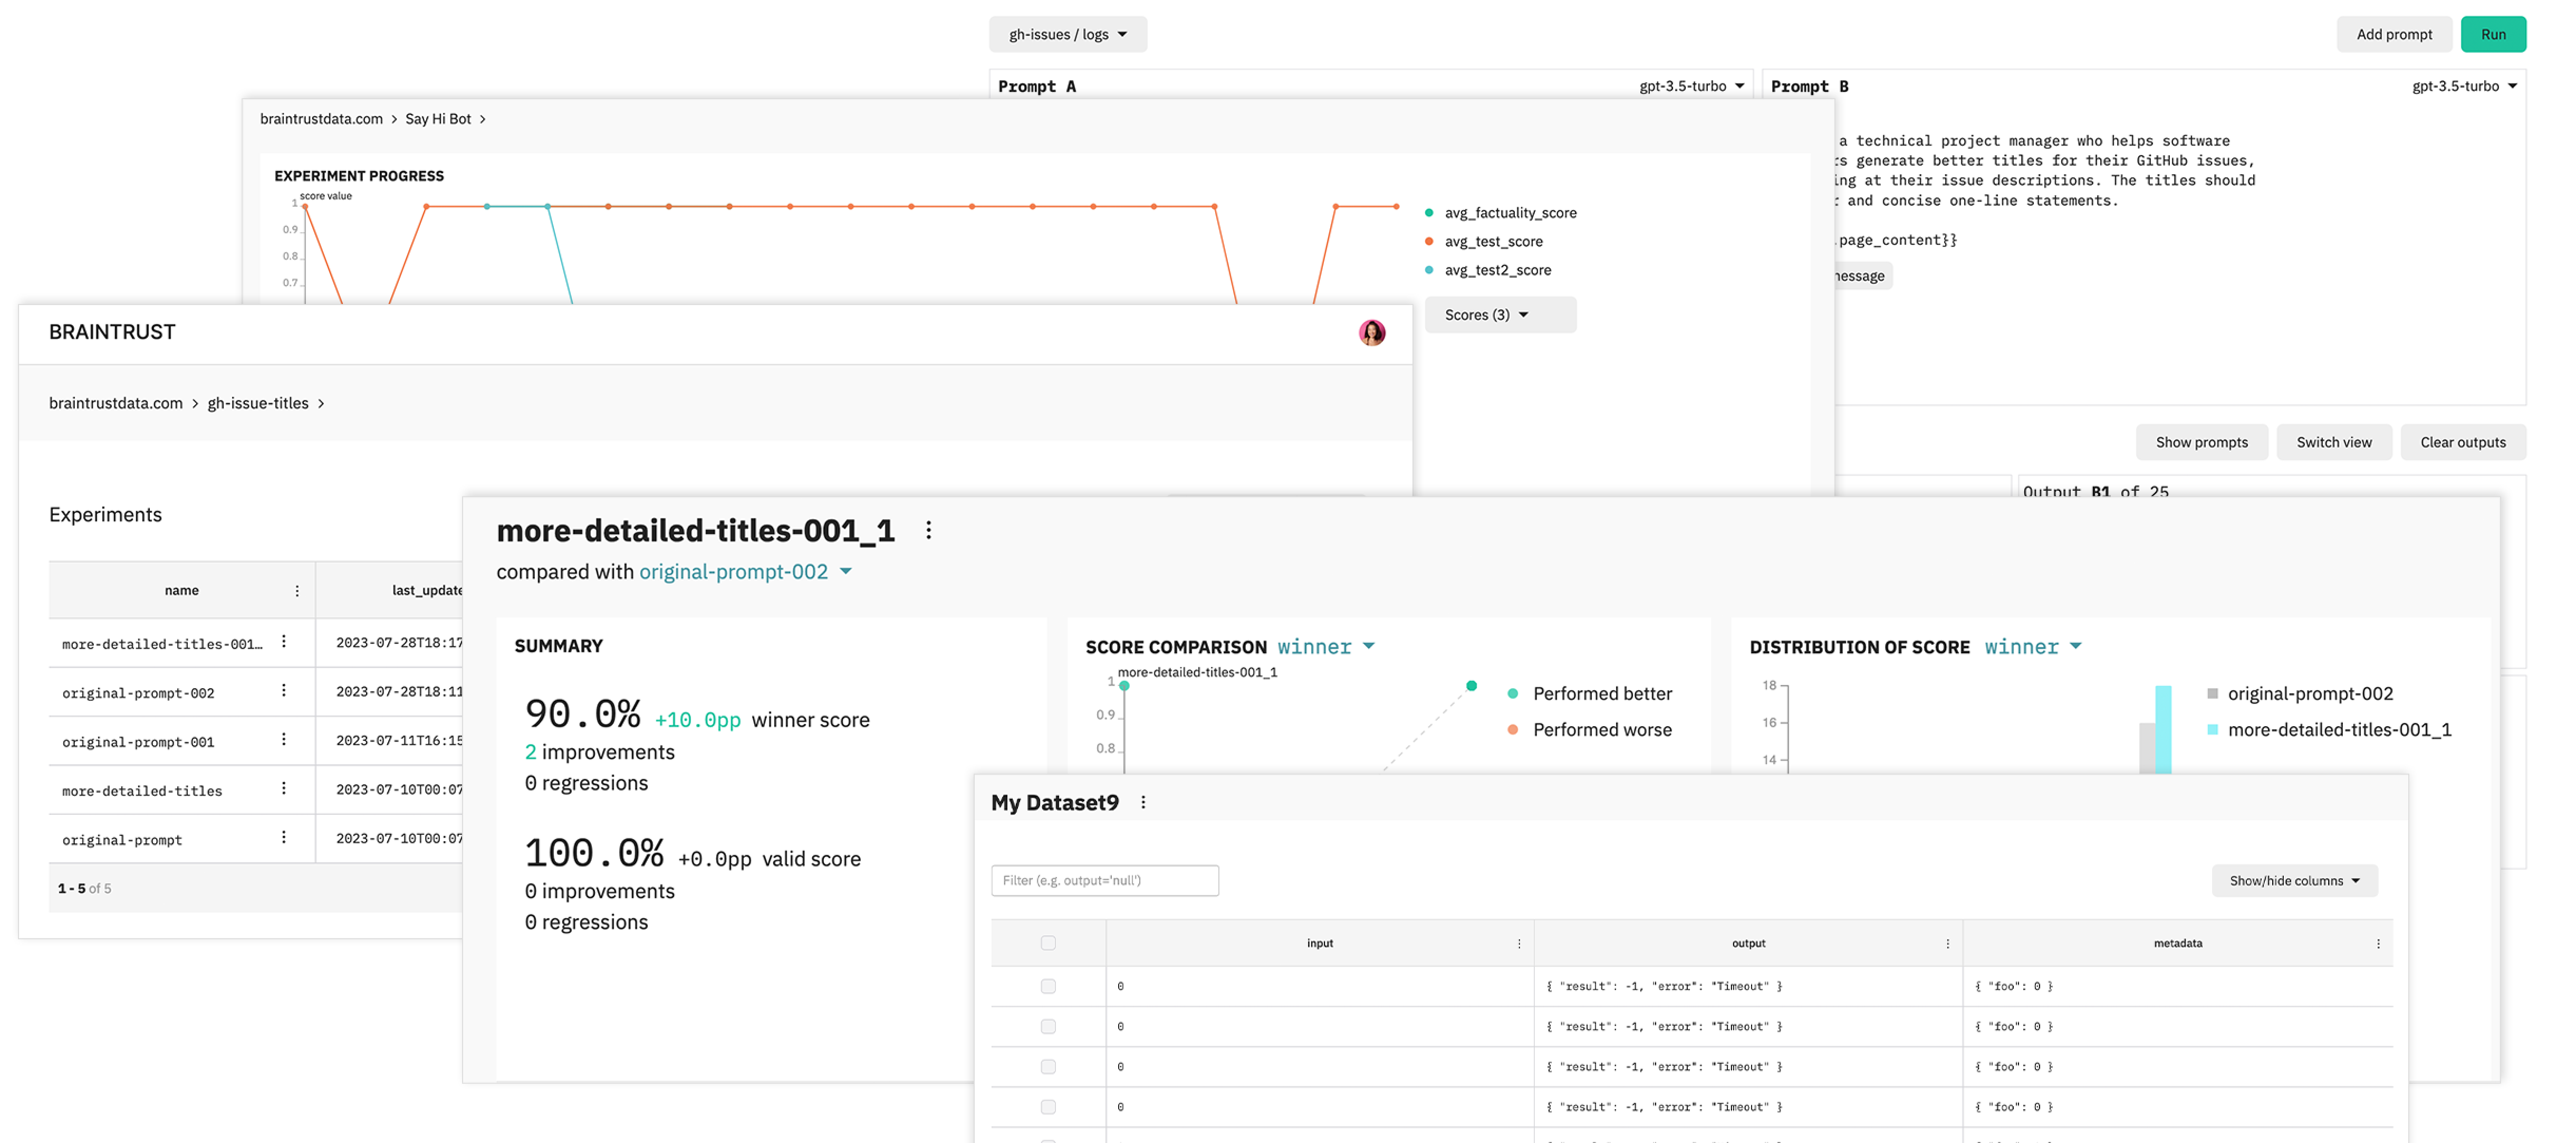Check the second dataset row checkbox
Image resolution: width=2576 pixels, height=1143 pixels.
click(1047, 1026)
